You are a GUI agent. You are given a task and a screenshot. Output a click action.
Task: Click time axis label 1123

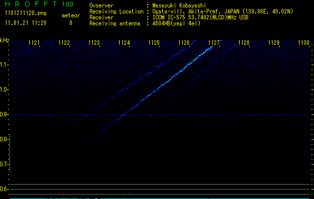point(94,43)
